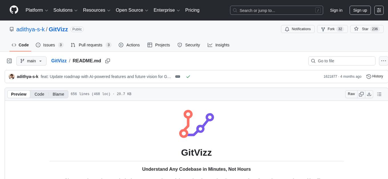Click the Go to file search field

(x=341, y=61)
